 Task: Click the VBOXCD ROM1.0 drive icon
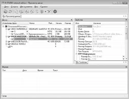(x=9, y=44)
